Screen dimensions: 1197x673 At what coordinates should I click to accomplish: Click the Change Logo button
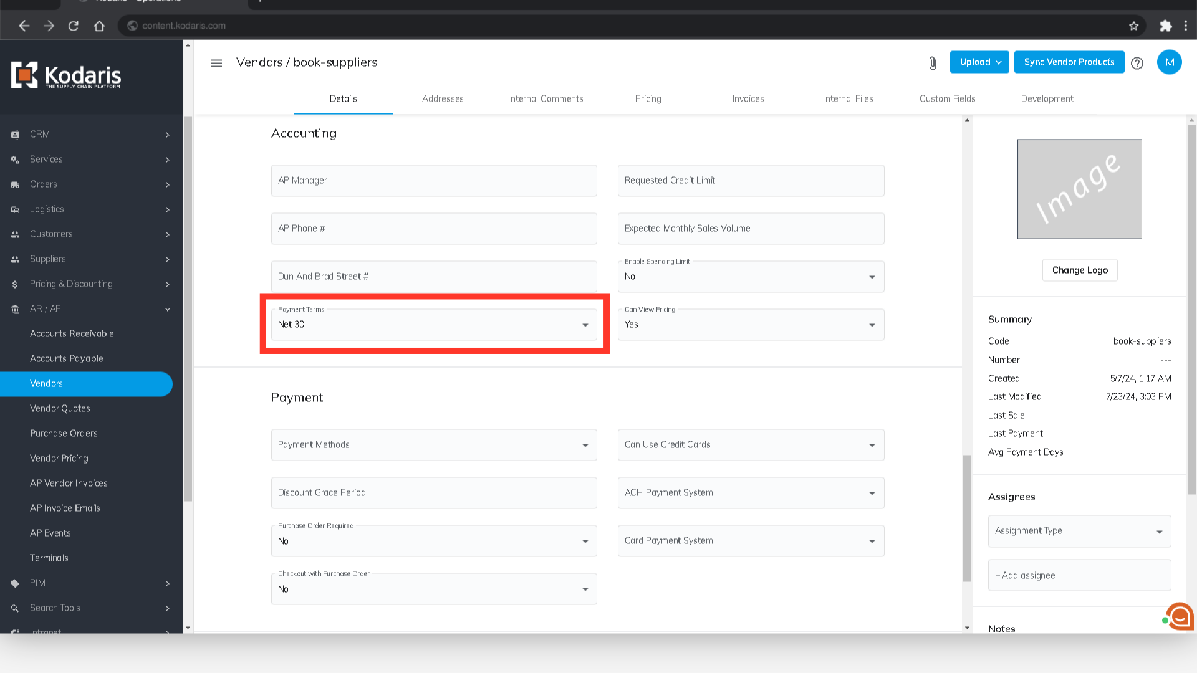pyautogui.click(x=1080, y=270)
